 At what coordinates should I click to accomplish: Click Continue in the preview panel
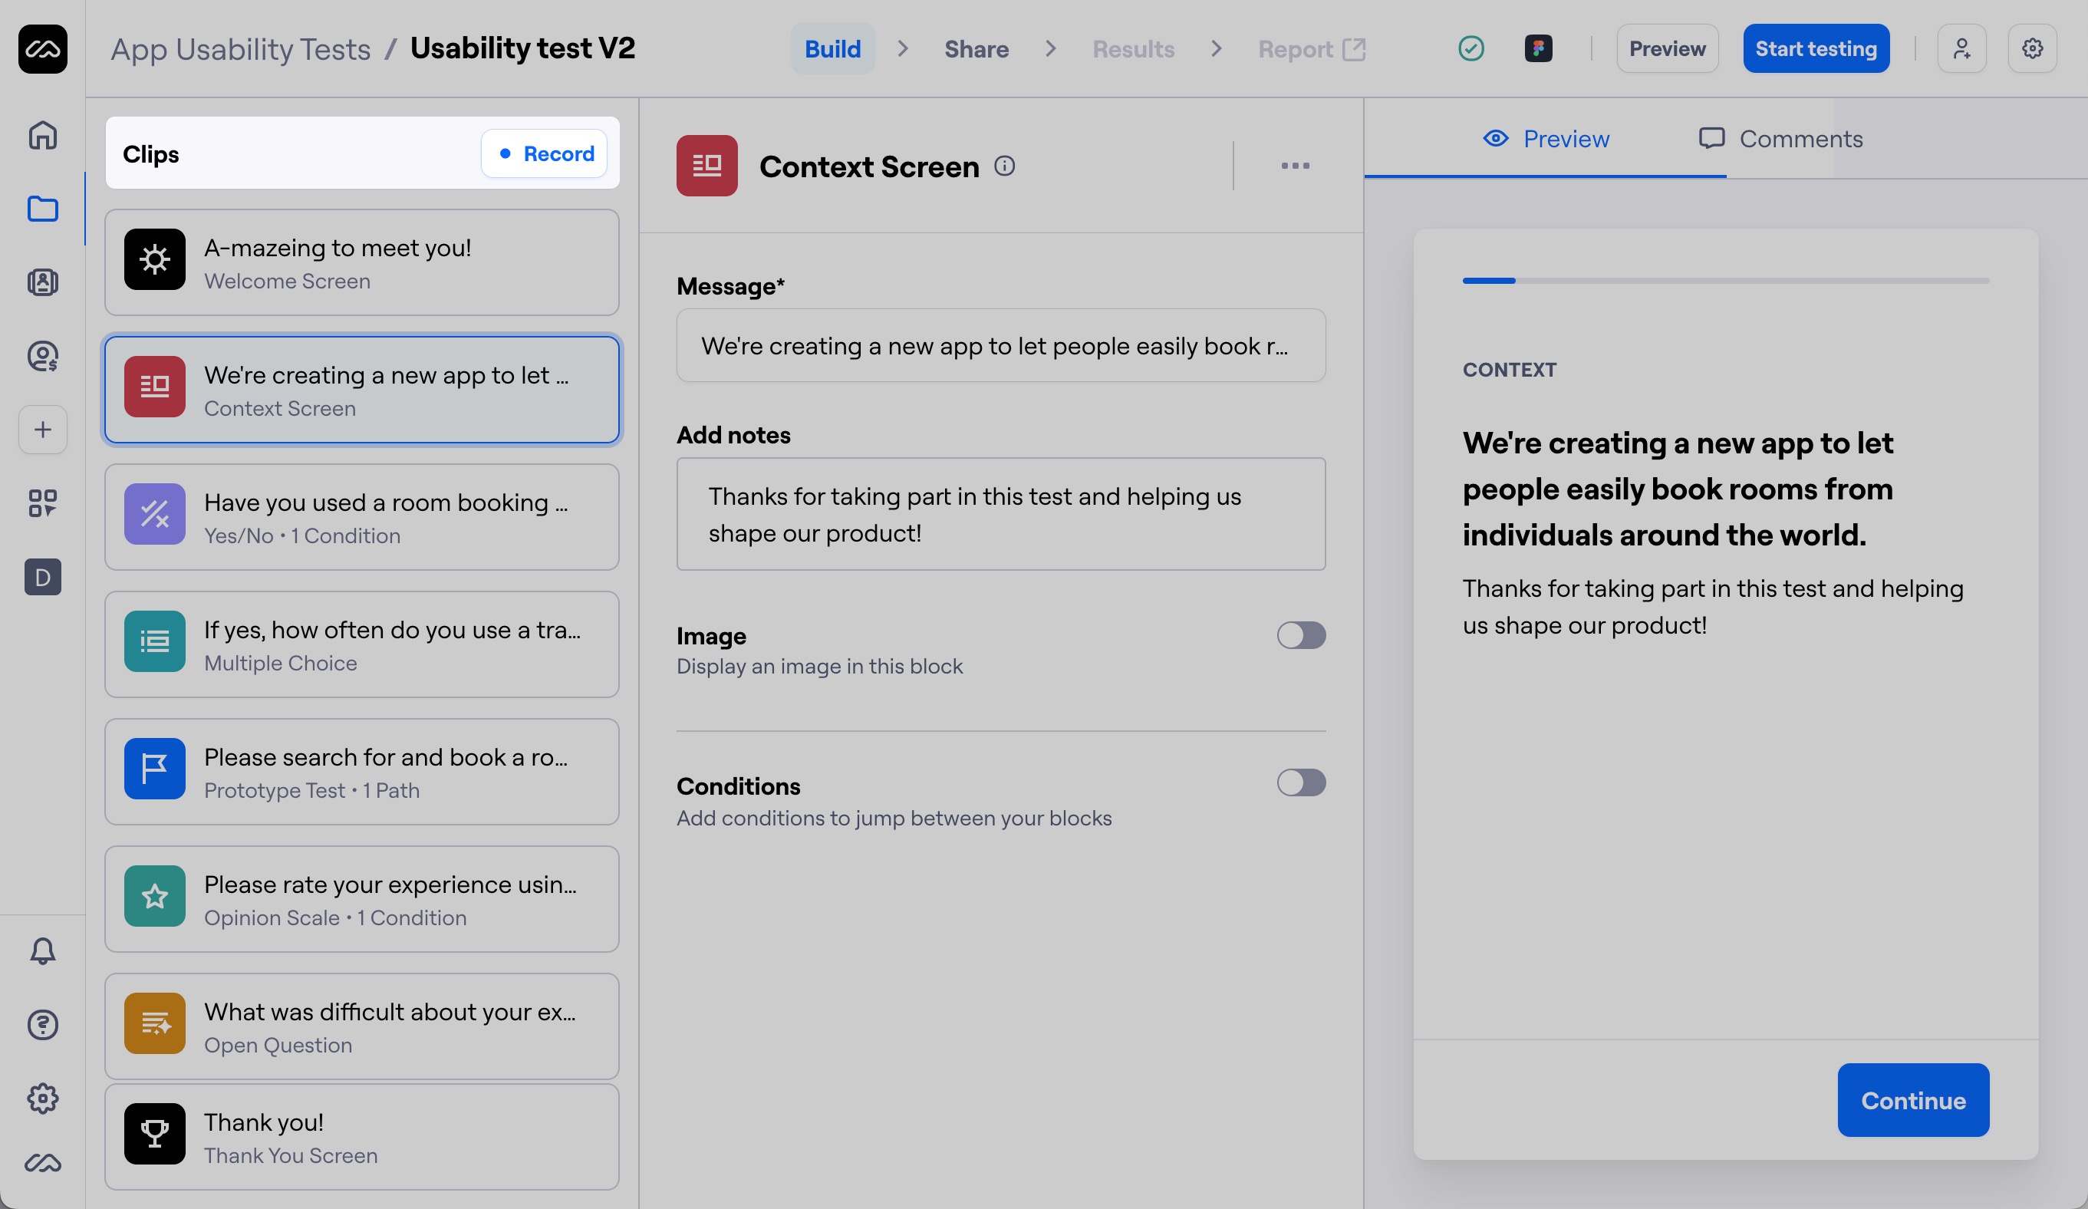[1912, 1100]
